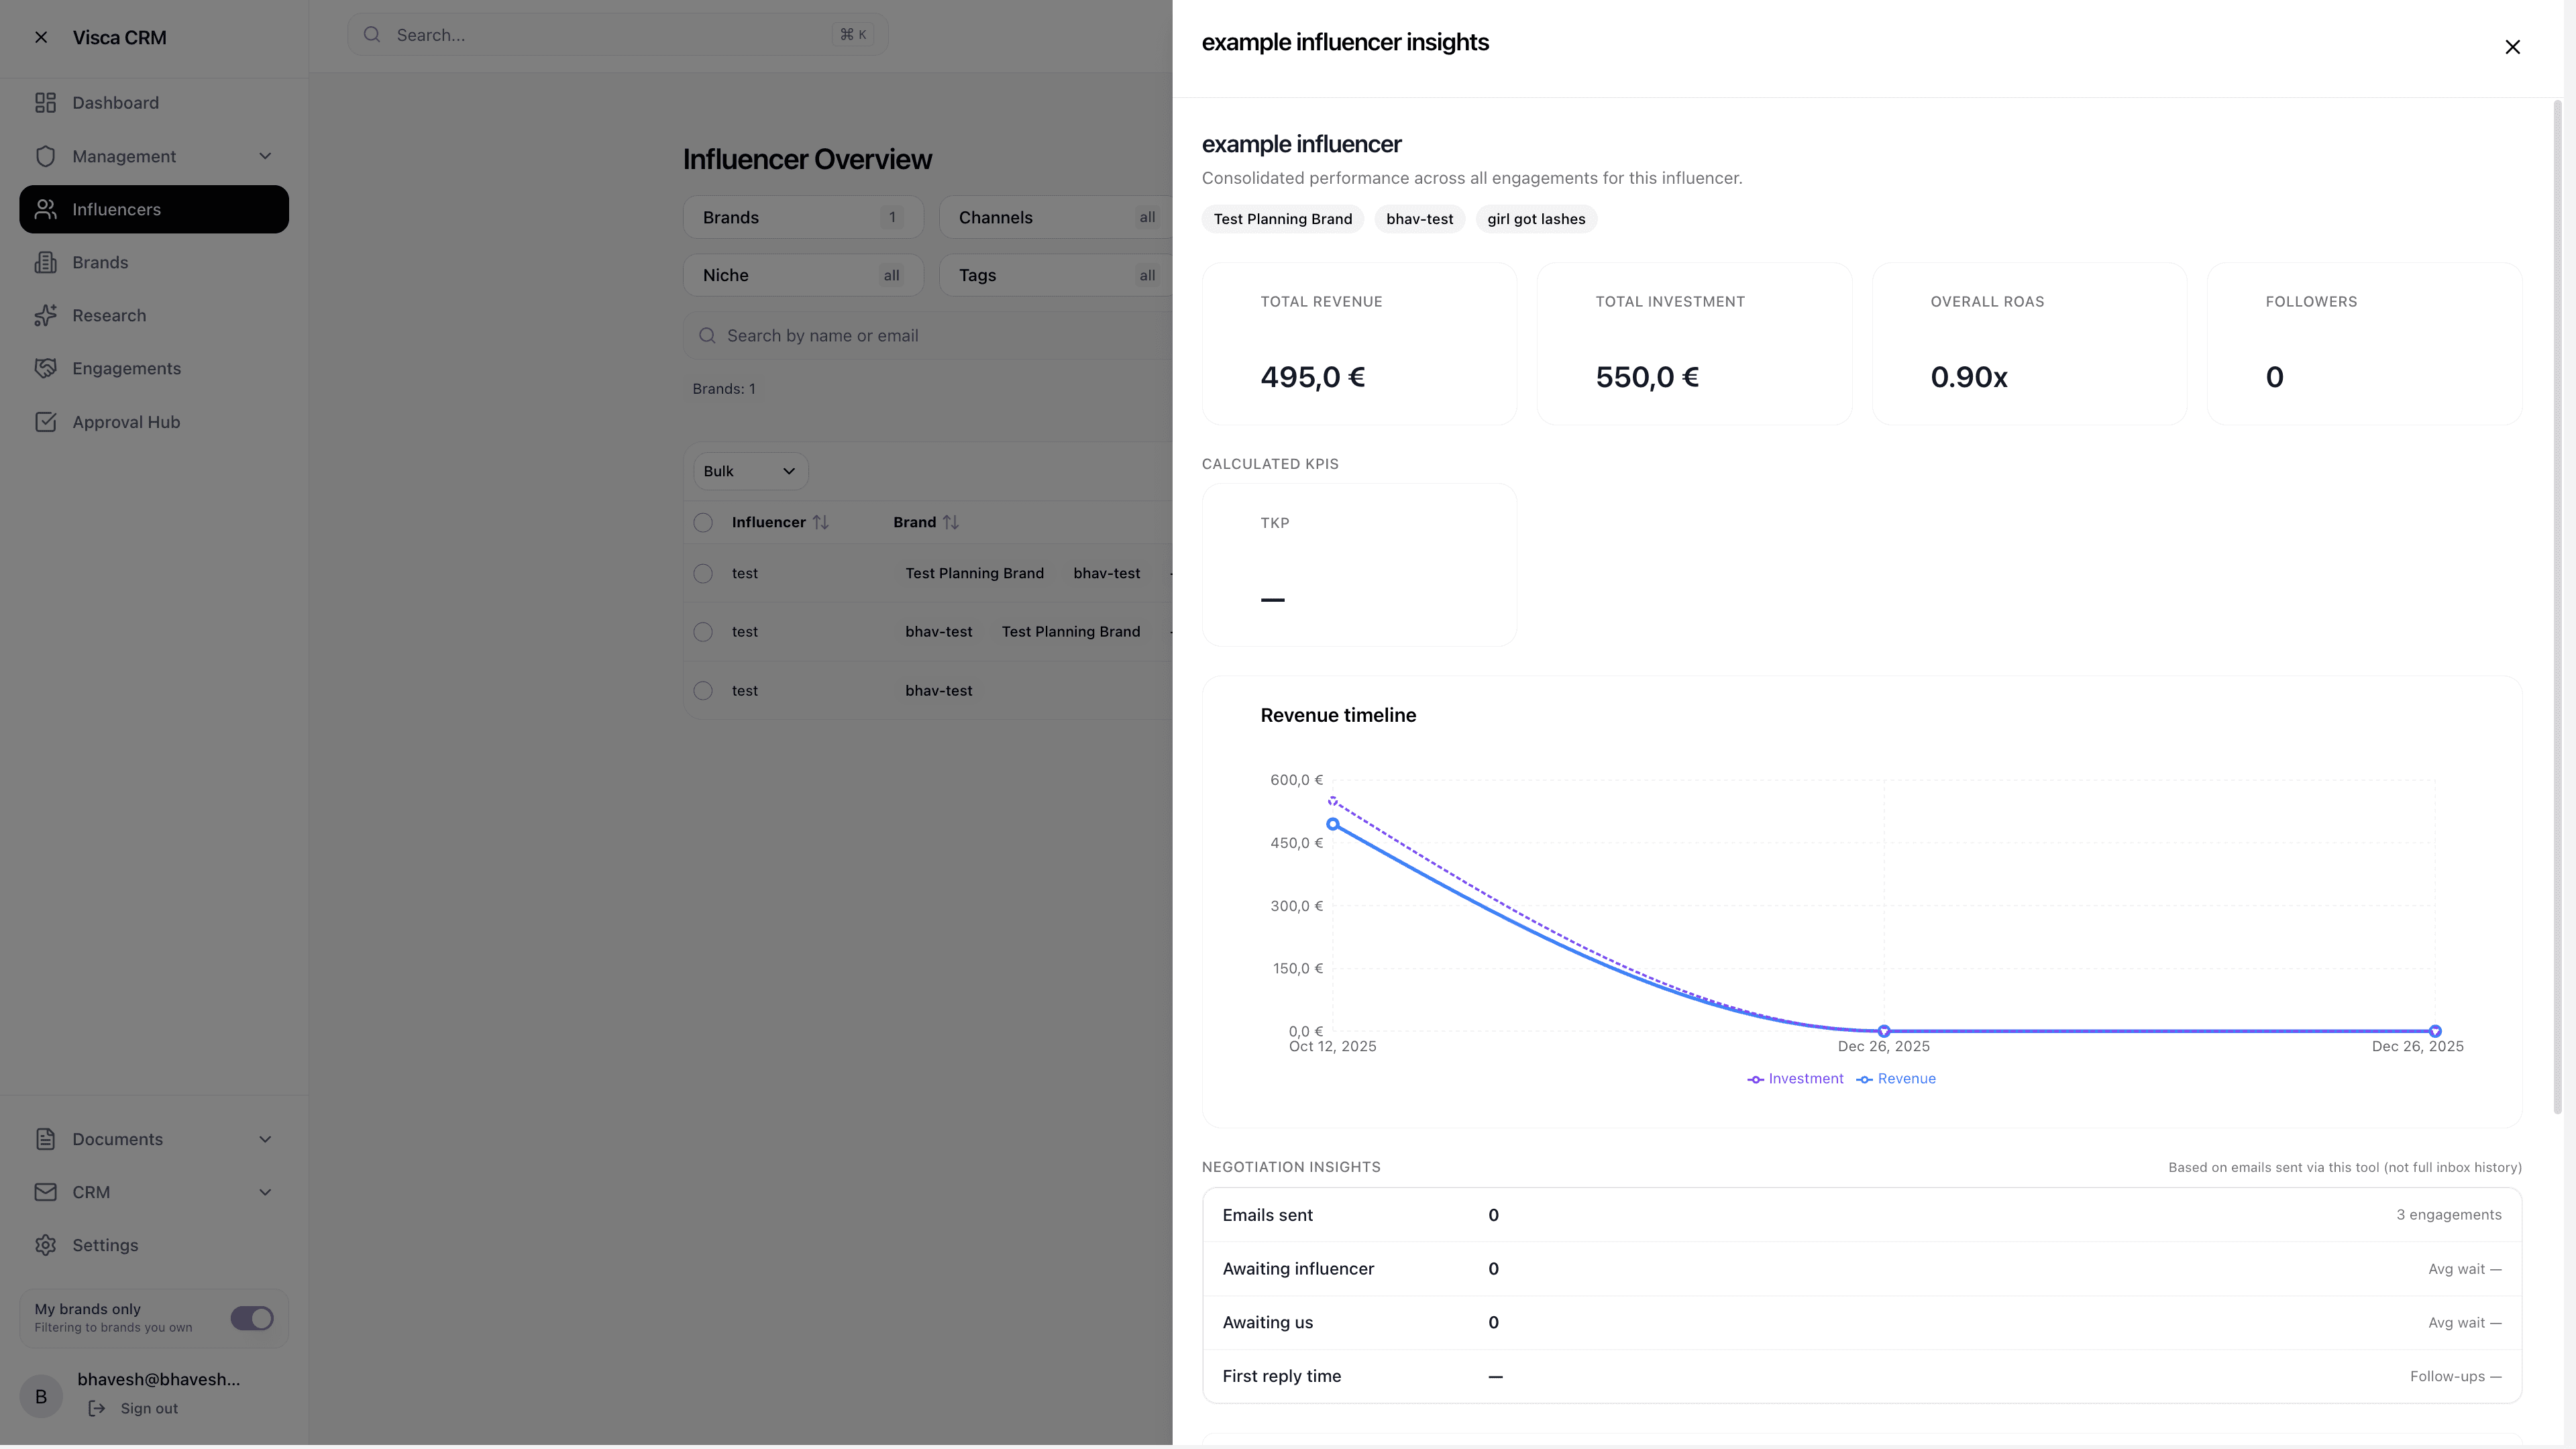2576x1449 pixels.
Task: Toggle the Revenue series in the chart legend
Action: 1896,1078
